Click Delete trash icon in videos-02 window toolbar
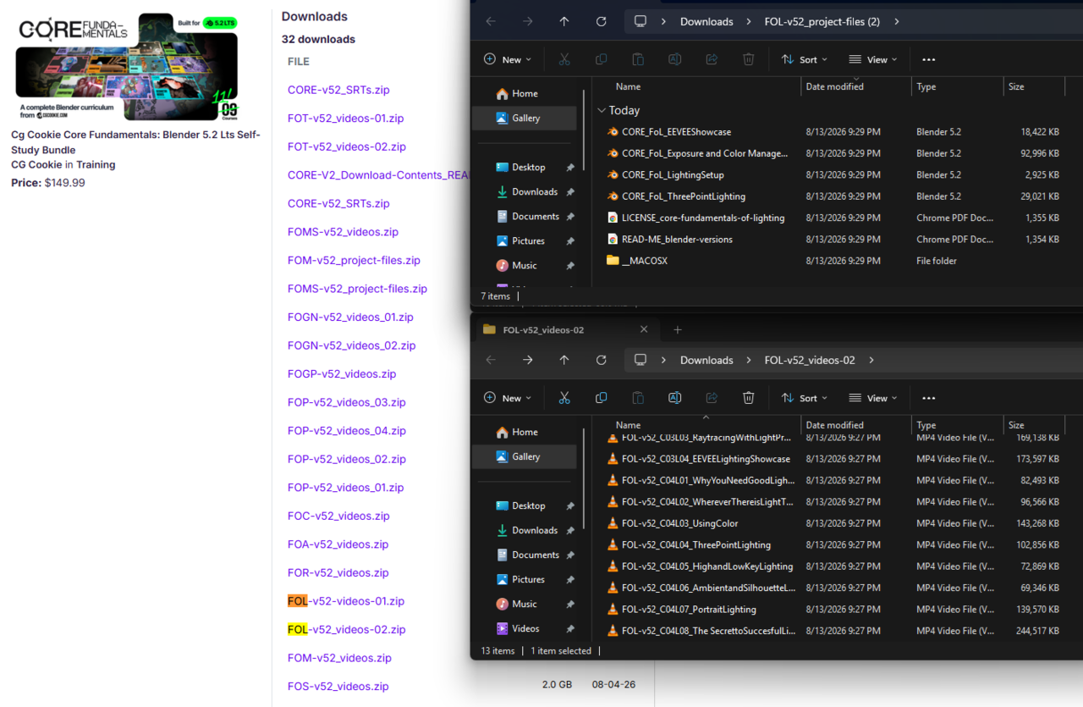Viewport: 1083px width, 707px height. point(748,398)
